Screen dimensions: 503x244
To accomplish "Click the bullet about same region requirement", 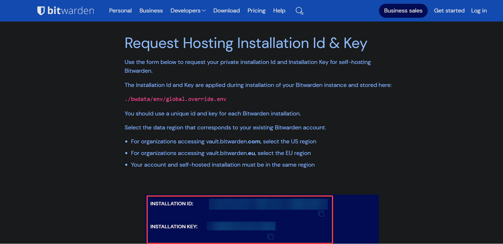I will (223, 165).
